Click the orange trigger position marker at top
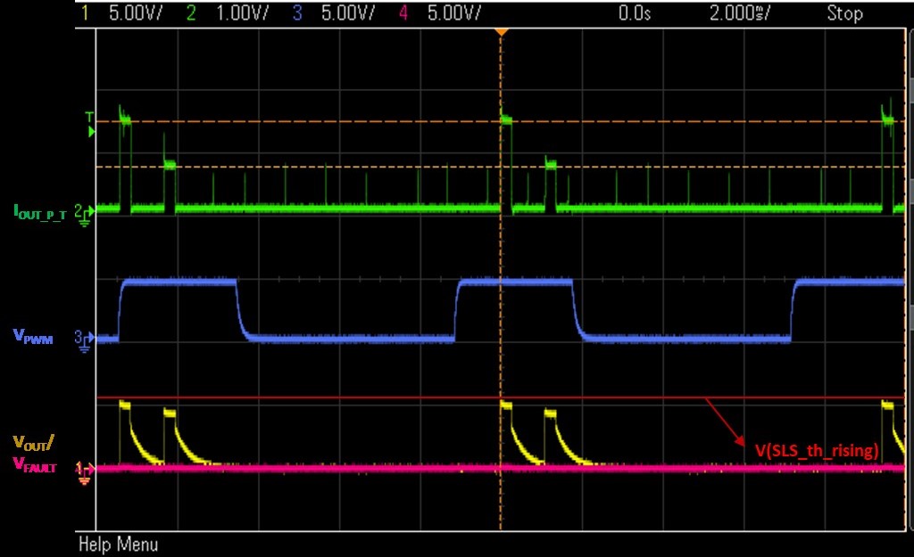The height and width of the screenshot is (557, 914). click(x=501, y=32)
